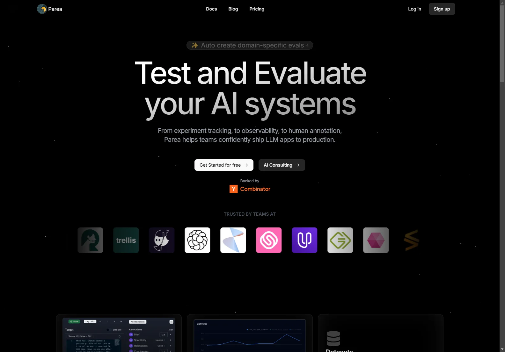Click the settings gear icon in preview

click(x=171, y=322)
